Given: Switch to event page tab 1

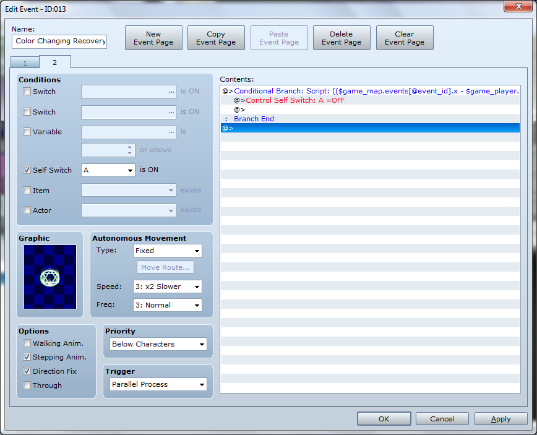Looking at the screenshot, I should coord(25,62).
